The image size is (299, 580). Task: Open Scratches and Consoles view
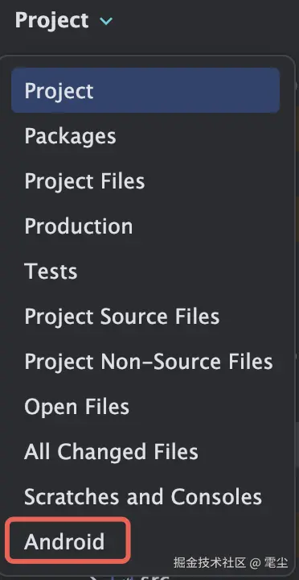[x=143, y=497]
